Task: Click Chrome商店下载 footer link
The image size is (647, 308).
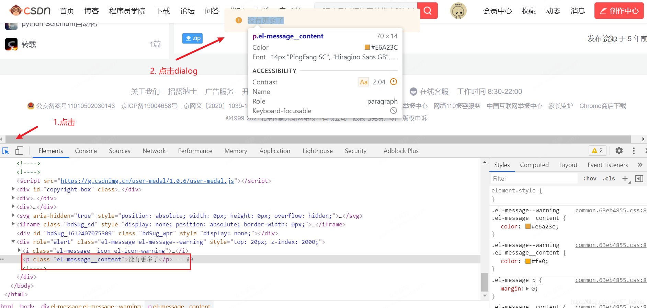Action: tap(603, 106)
